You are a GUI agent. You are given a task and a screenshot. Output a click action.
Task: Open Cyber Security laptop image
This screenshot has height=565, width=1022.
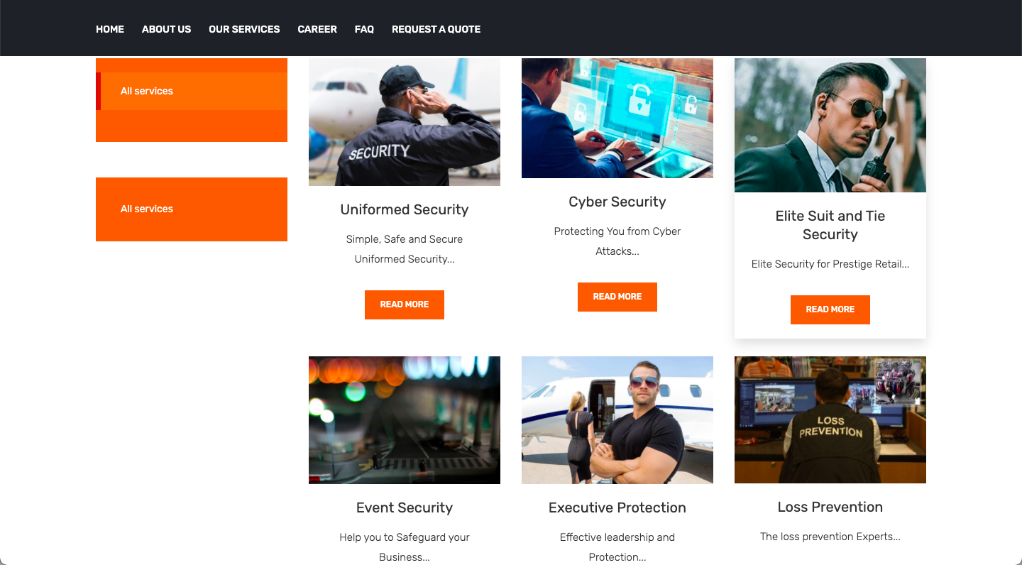(x=617, y=118)
